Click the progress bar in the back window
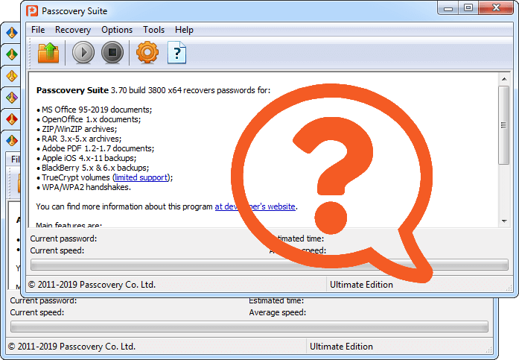 point(249,326)
